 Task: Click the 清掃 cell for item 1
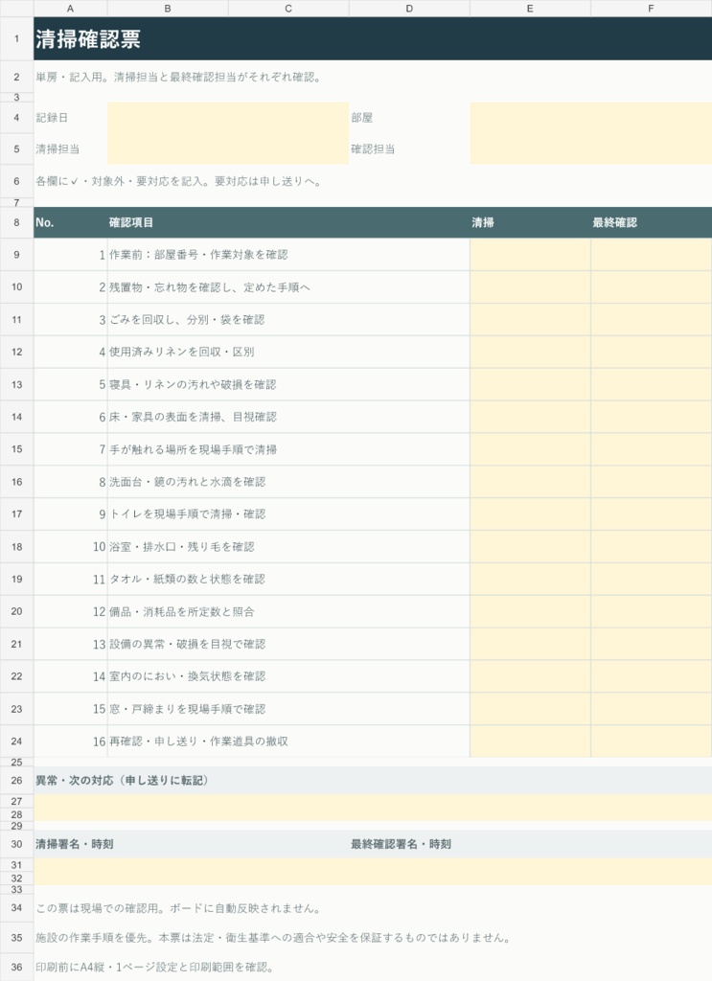(530, 255)
